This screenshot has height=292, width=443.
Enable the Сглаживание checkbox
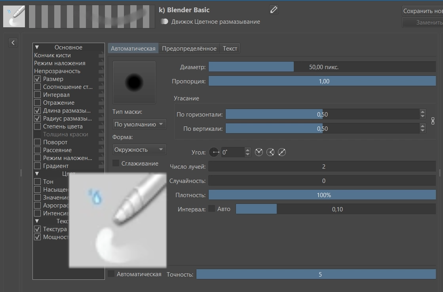pyautogui.click(x=116, y=163)
